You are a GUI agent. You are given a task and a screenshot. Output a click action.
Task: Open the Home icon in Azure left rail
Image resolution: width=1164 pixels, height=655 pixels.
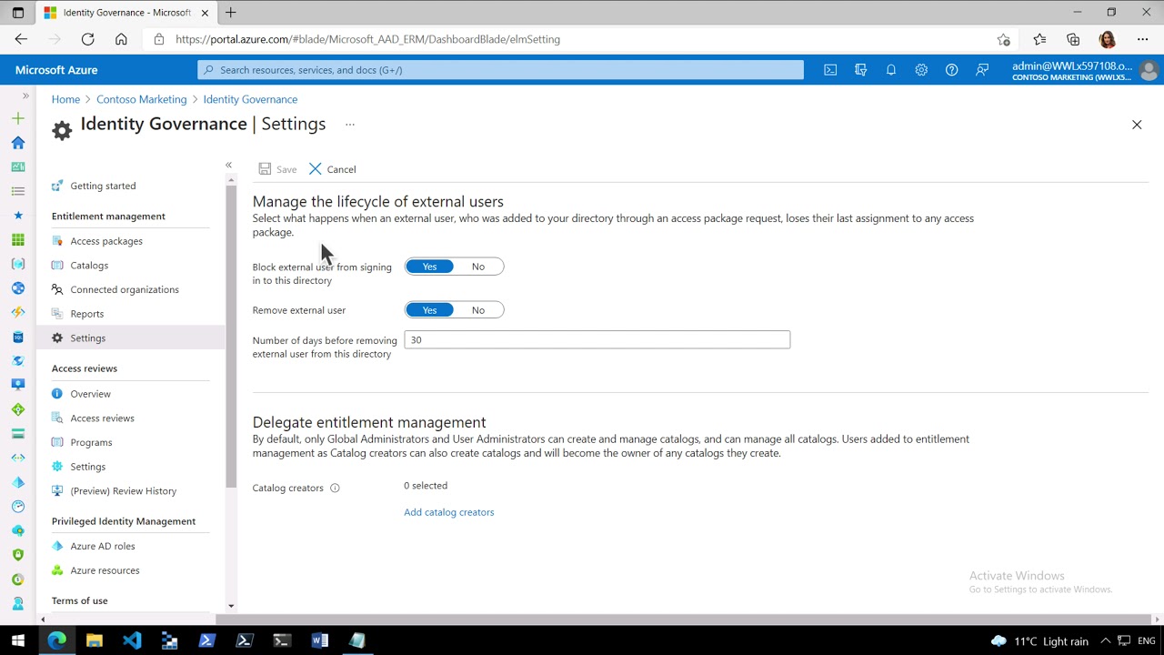click(18, 143)
